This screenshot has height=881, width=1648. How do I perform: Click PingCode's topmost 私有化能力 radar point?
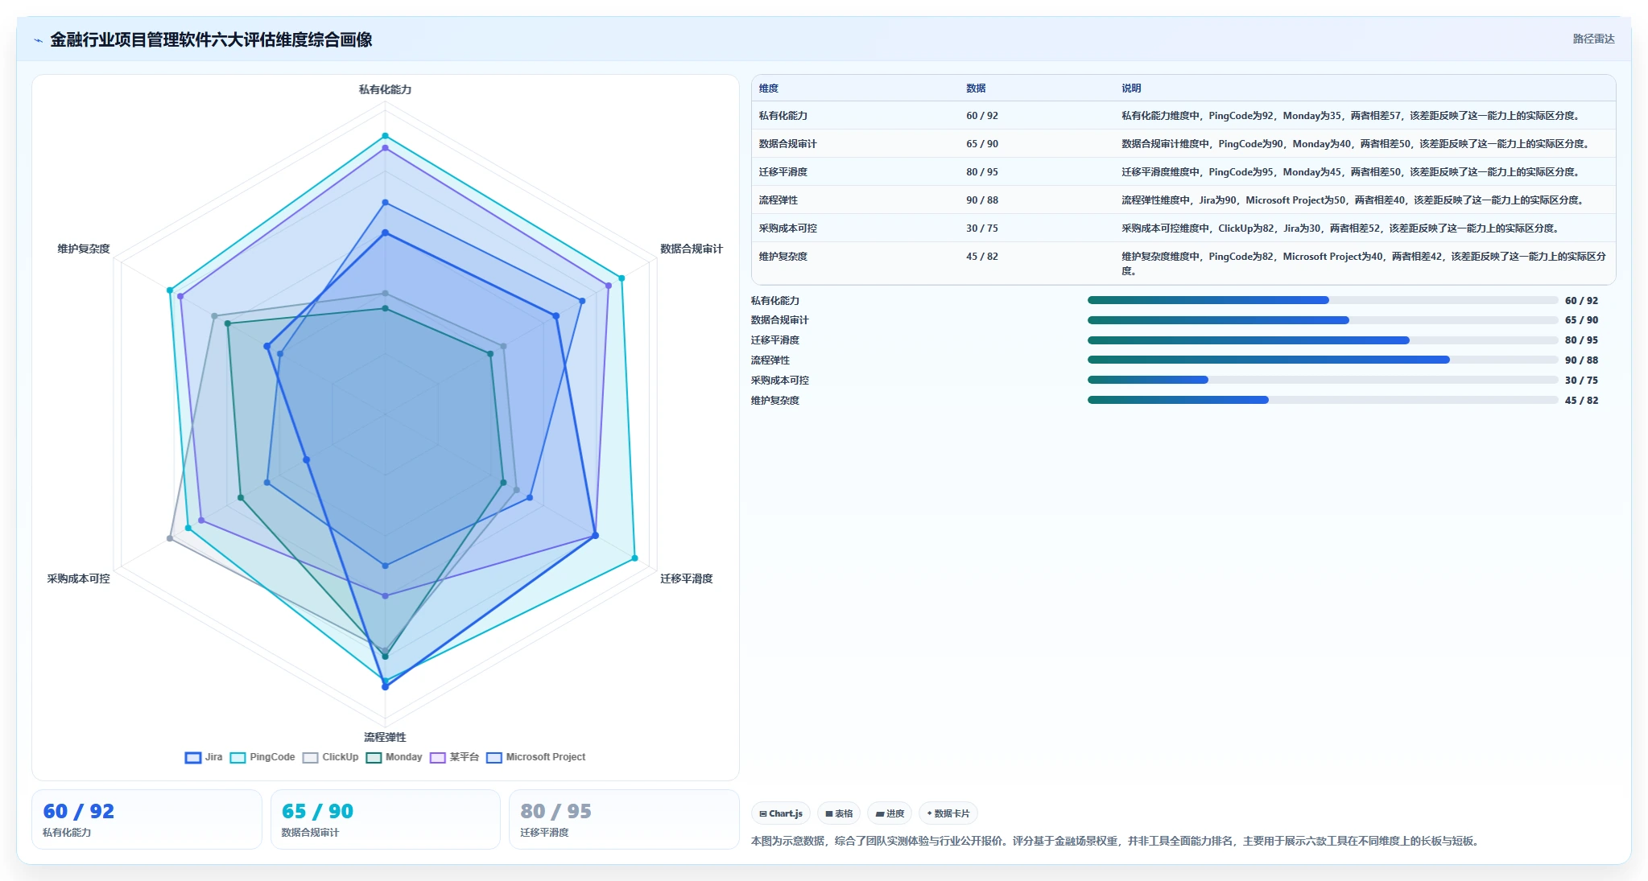click(385, 136)
